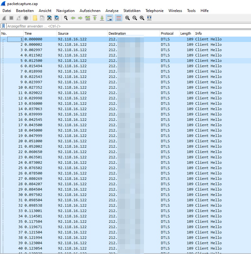The image size is (251, 254).
Task: Select packet number 40
Action: (125, 248)
